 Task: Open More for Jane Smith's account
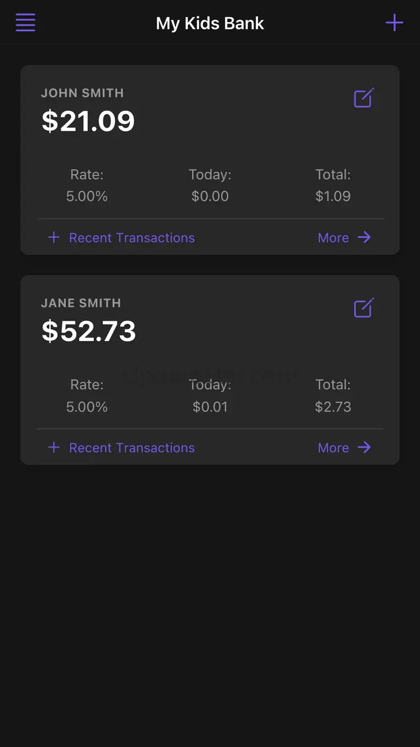(x=333, y=448)
